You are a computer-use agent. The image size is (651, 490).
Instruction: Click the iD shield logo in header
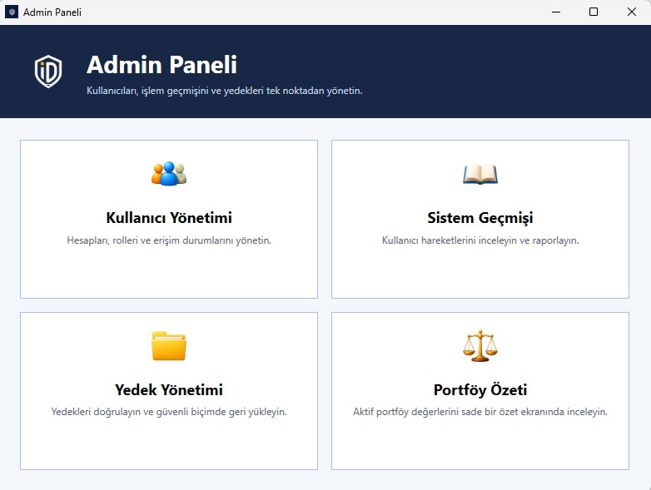click(x=48, y=72)
